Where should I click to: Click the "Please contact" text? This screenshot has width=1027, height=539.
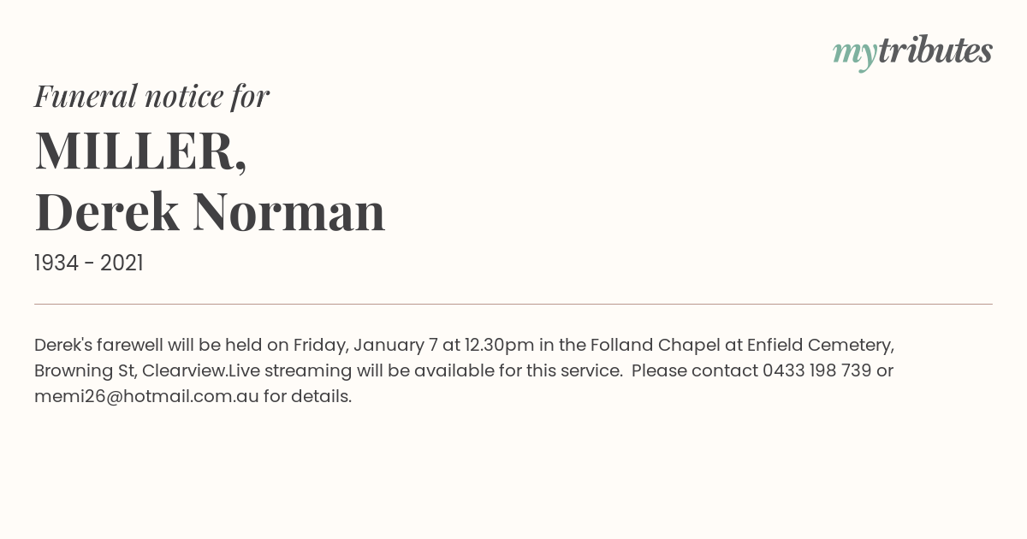[x=694, y=370]
